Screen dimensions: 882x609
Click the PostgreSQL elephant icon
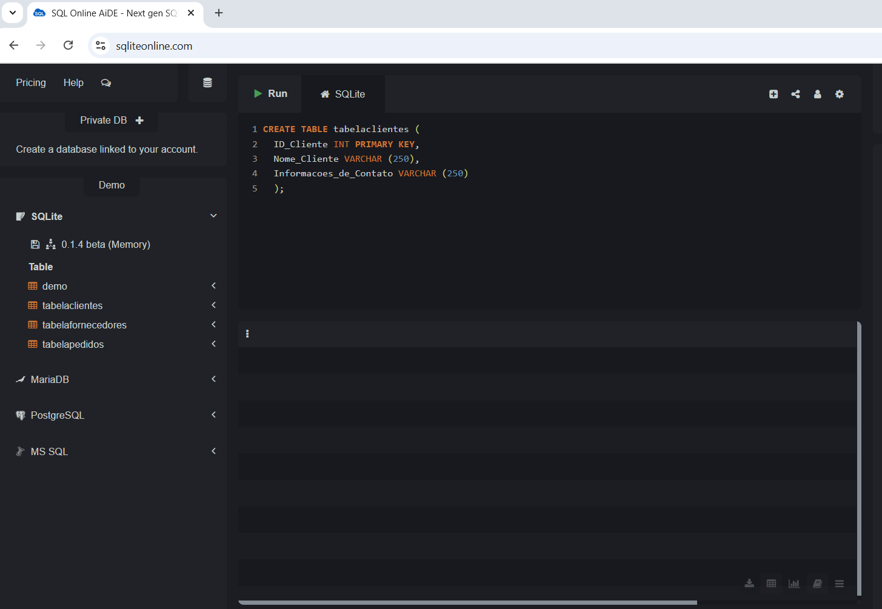(20, 415)
